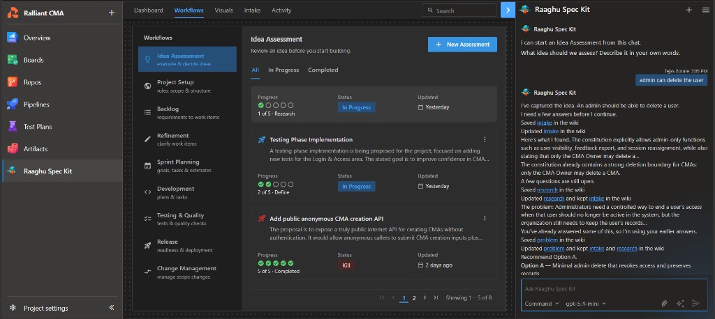715x319 pixels.
Task: Open the Raaghu Spec Kit hamburger menu
Action: click(x=705, y=10)
